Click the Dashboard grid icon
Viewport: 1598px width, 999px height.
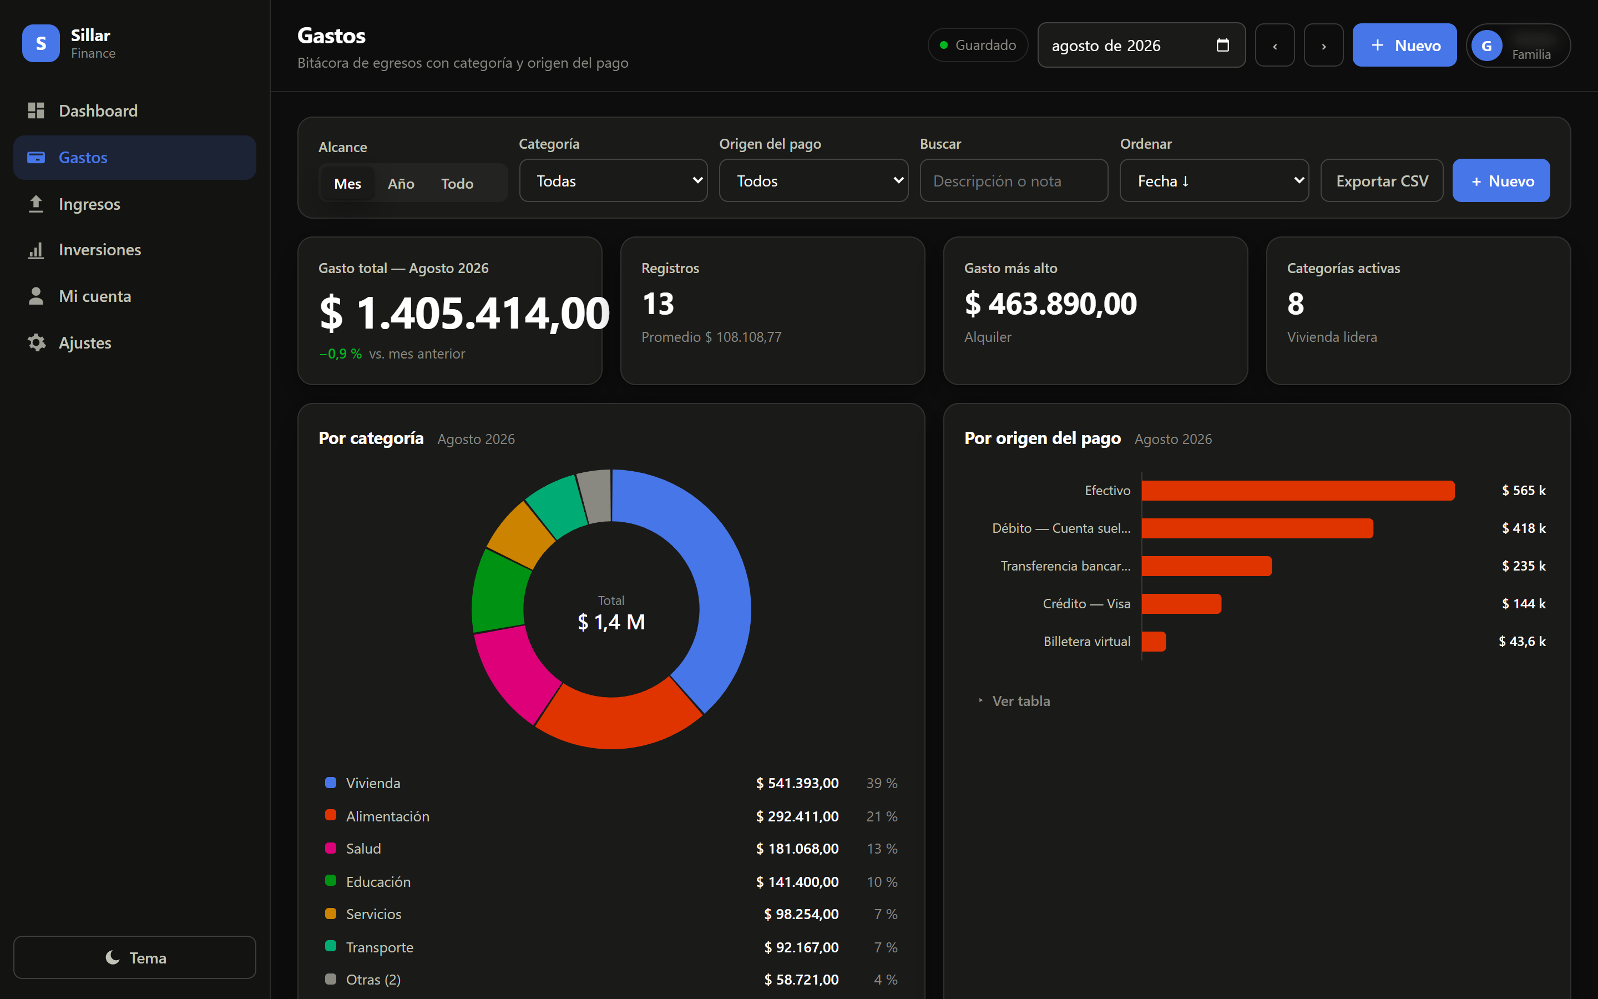pos(36,110)
